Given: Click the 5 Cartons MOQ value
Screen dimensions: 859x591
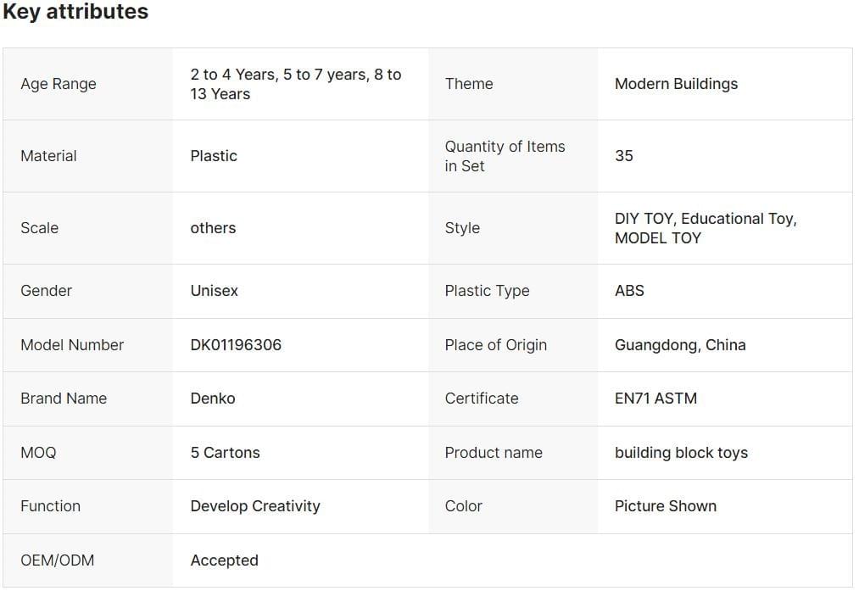Looking at the screenshot, I should point(225,453).
